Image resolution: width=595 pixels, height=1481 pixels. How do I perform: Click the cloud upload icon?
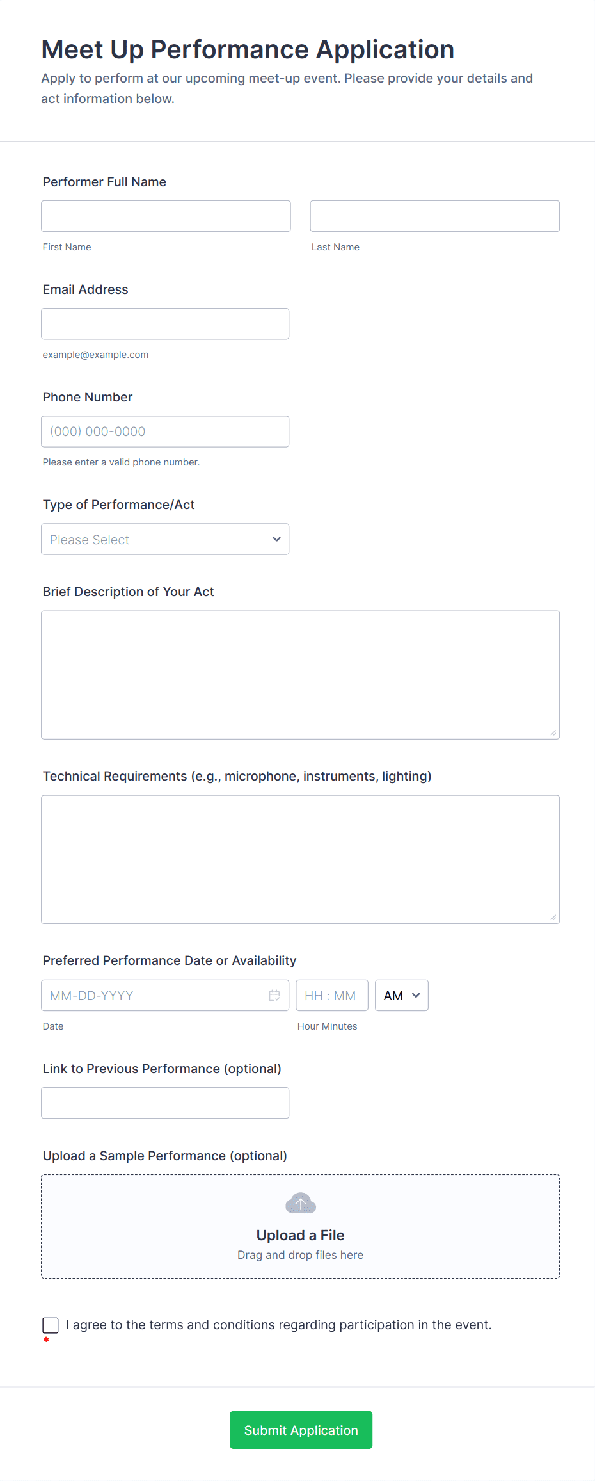301,1204
